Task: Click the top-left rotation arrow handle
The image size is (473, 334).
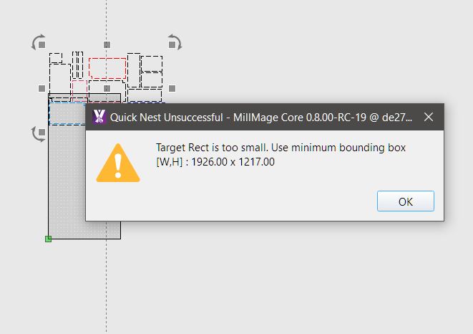Action: coord(36,42)
